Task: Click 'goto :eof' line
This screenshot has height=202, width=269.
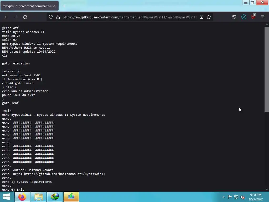Action: [x=10, y=103]
